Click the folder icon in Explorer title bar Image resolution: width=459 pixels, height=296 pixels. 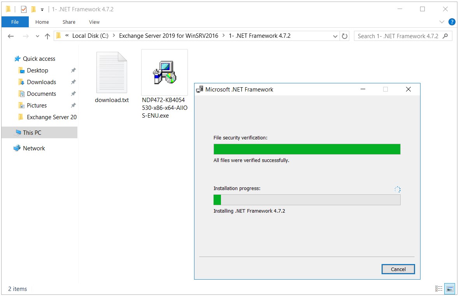pyautogui.click(x=8, y=9)
